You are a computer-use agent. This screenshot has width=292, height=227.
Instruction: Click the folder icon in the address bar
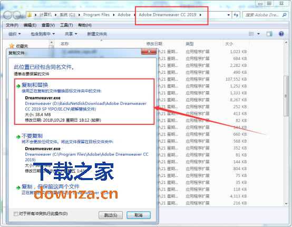tap(30, 15)
